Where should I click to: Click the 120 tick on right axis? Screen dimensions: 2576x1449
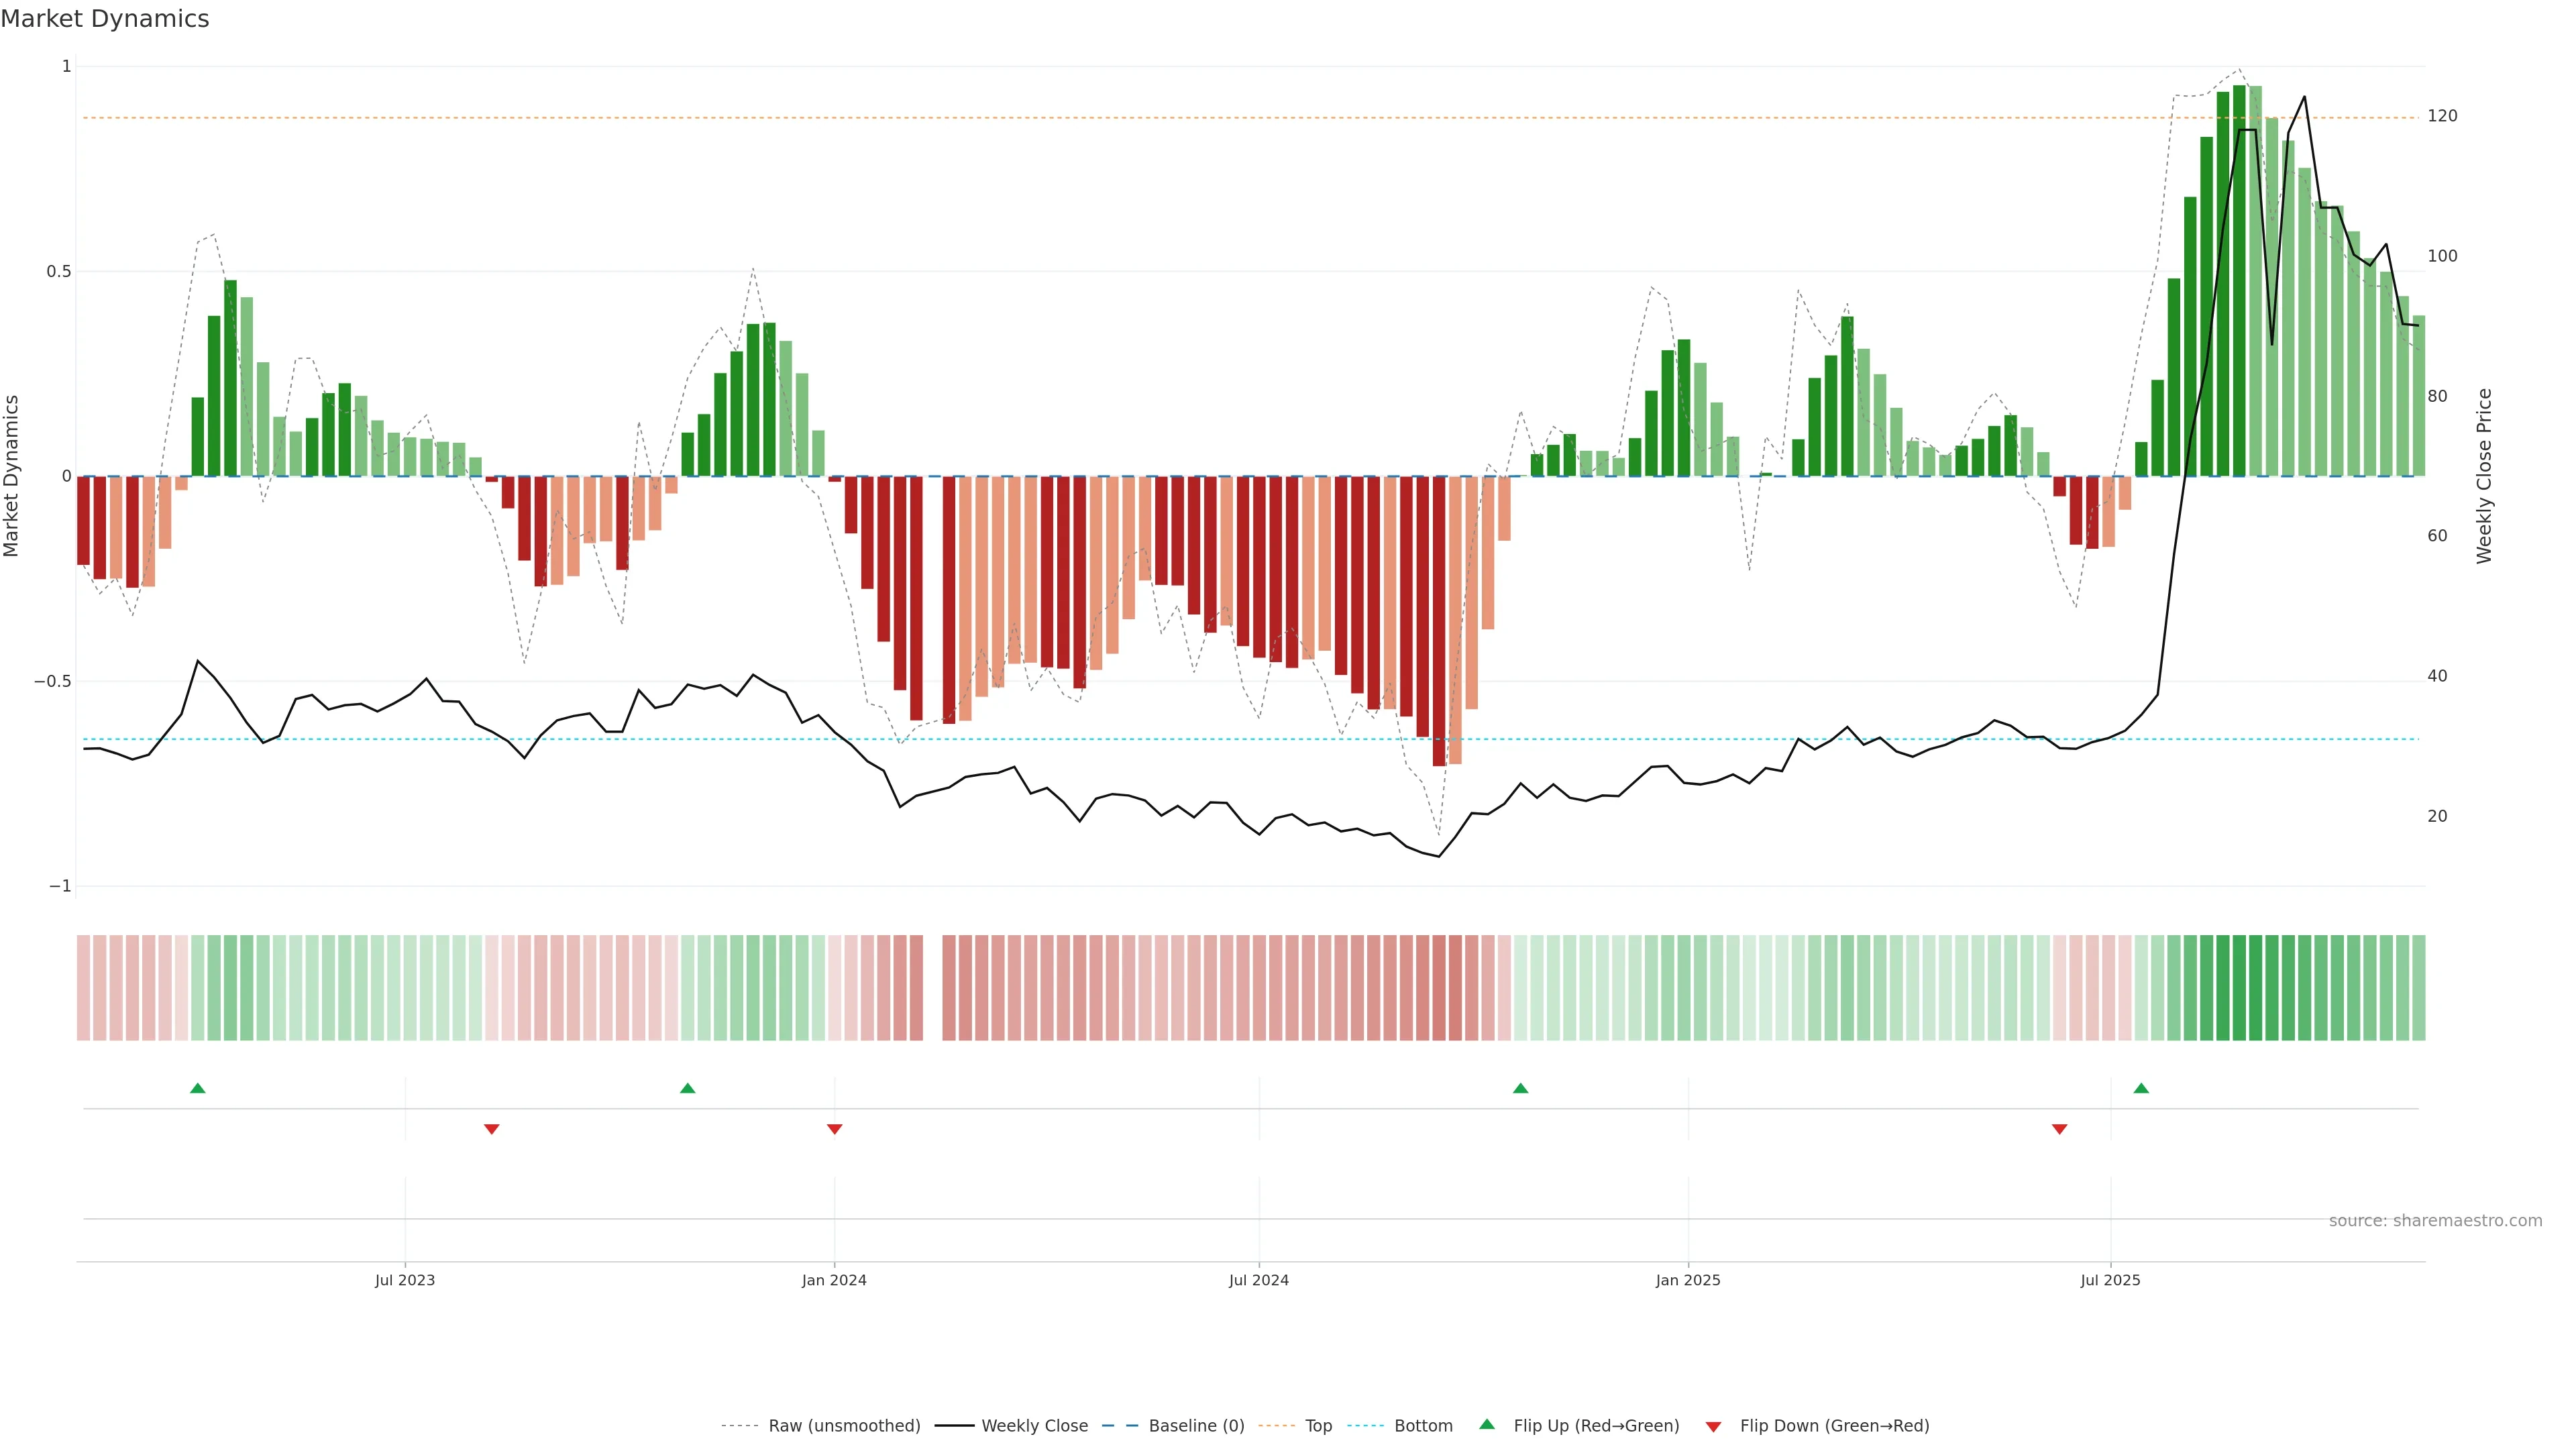2442,117
